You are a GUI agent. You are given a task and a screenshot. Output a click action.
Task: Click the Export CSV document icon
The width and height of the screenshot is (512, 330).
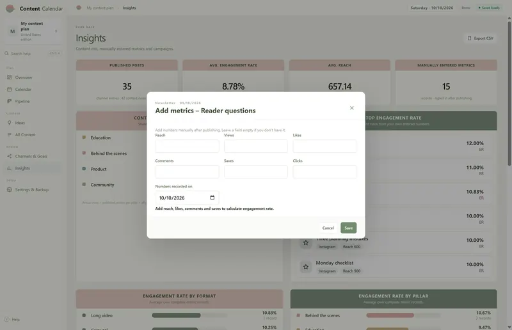click(470, 38)
